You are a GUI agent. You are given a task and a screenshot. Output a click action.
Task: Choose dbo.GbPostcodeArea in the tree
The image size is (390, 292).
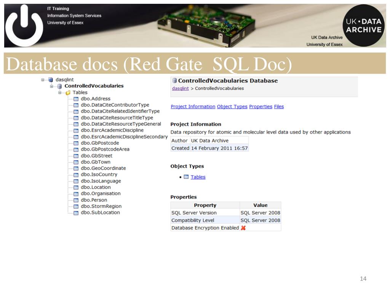pos(105,149)
